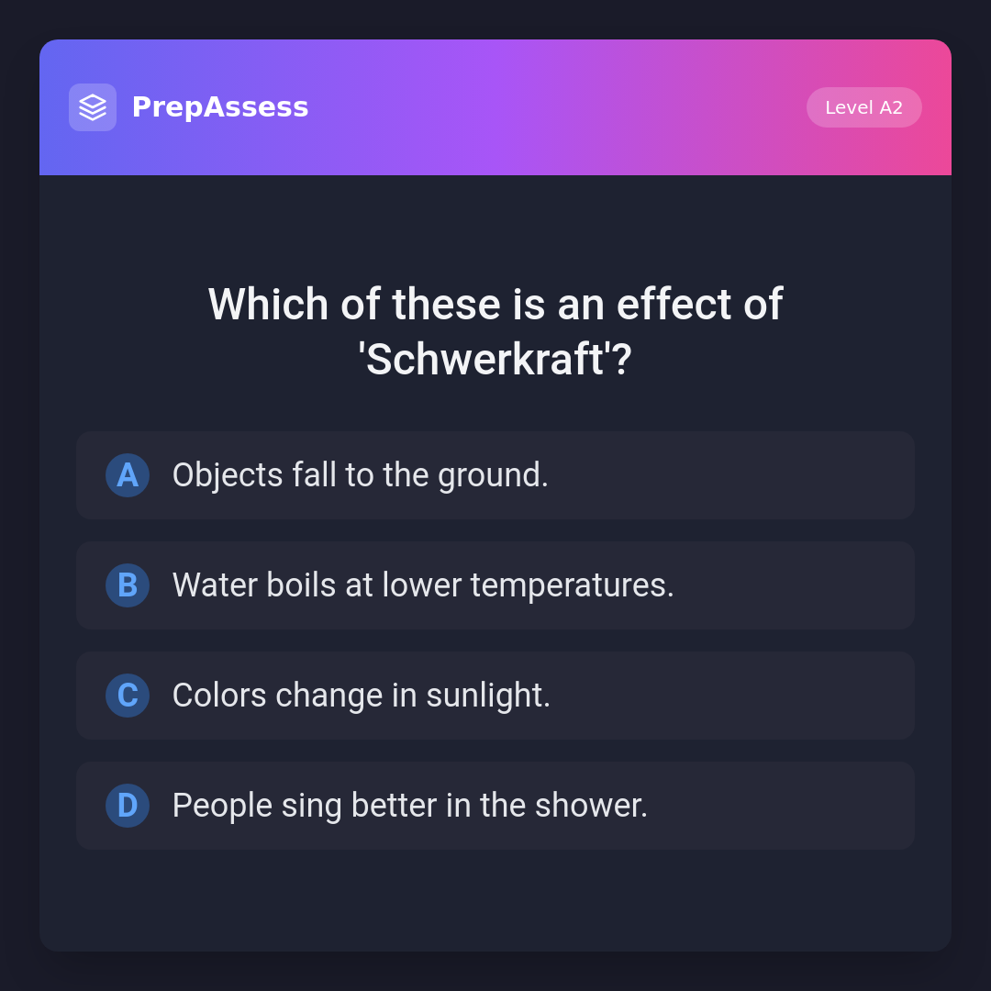This screenshot has height=991, width=991.
Task: Click the PrepAssess layers logo icon
Action: pos(93,107)
